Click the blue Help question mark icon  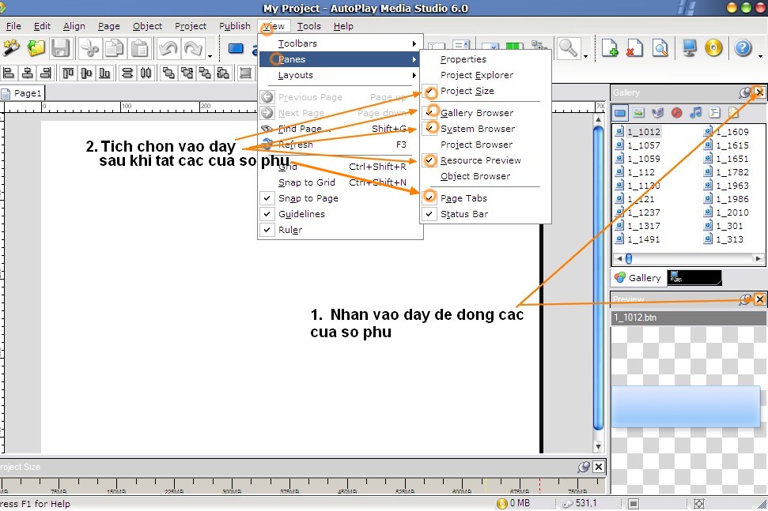743,48
